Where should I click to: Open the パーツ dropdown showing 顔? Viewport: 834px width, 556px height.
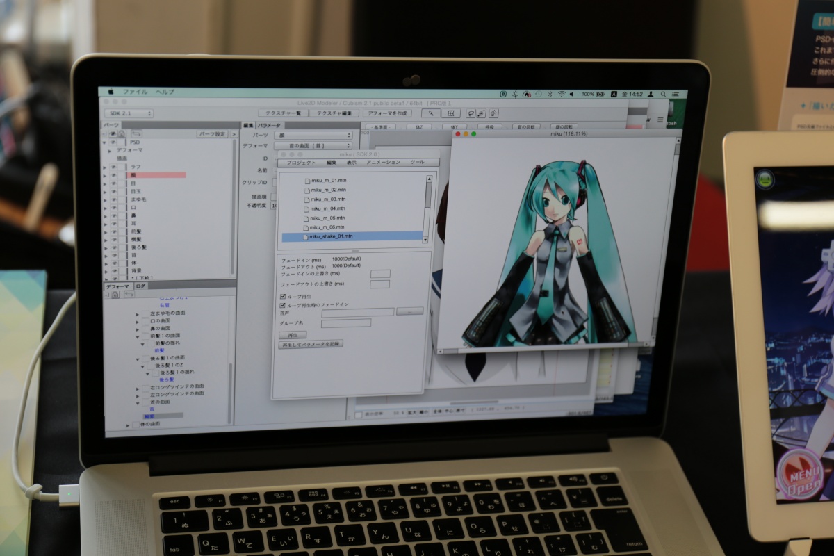click(313, 135)
